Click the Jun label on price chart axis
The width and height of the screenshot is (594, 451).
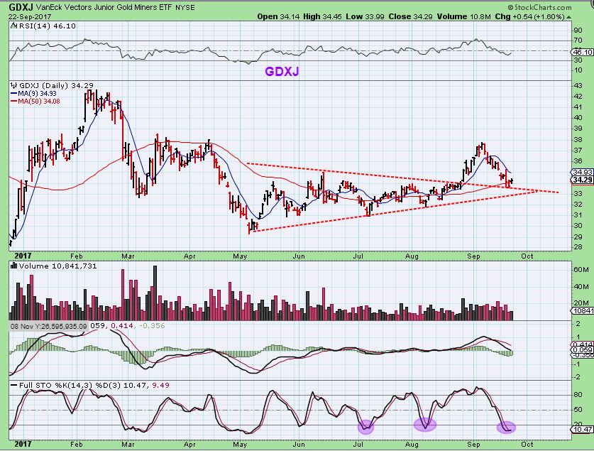[299, 256]
